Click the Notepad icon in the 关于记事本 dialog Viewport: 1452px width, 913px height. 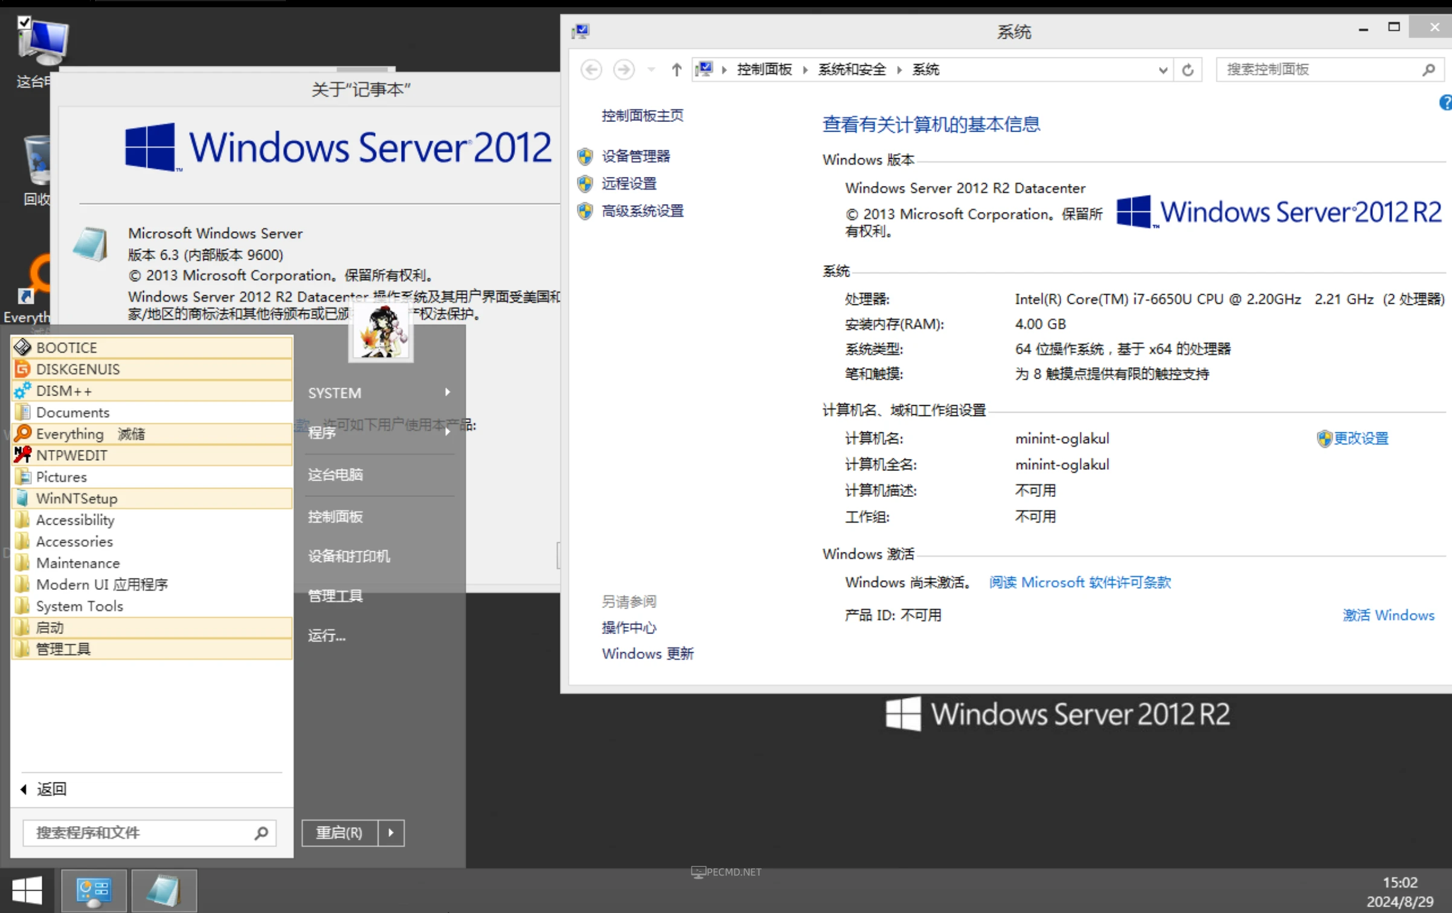[x=90, y=244]
